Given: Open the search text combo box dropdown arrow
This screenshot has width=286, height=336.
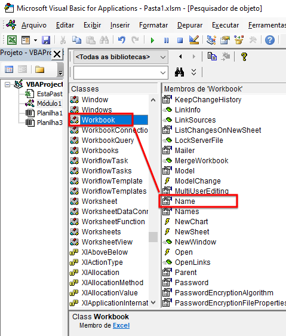Looking at the screenshot, I should click(x=163, y=73).
